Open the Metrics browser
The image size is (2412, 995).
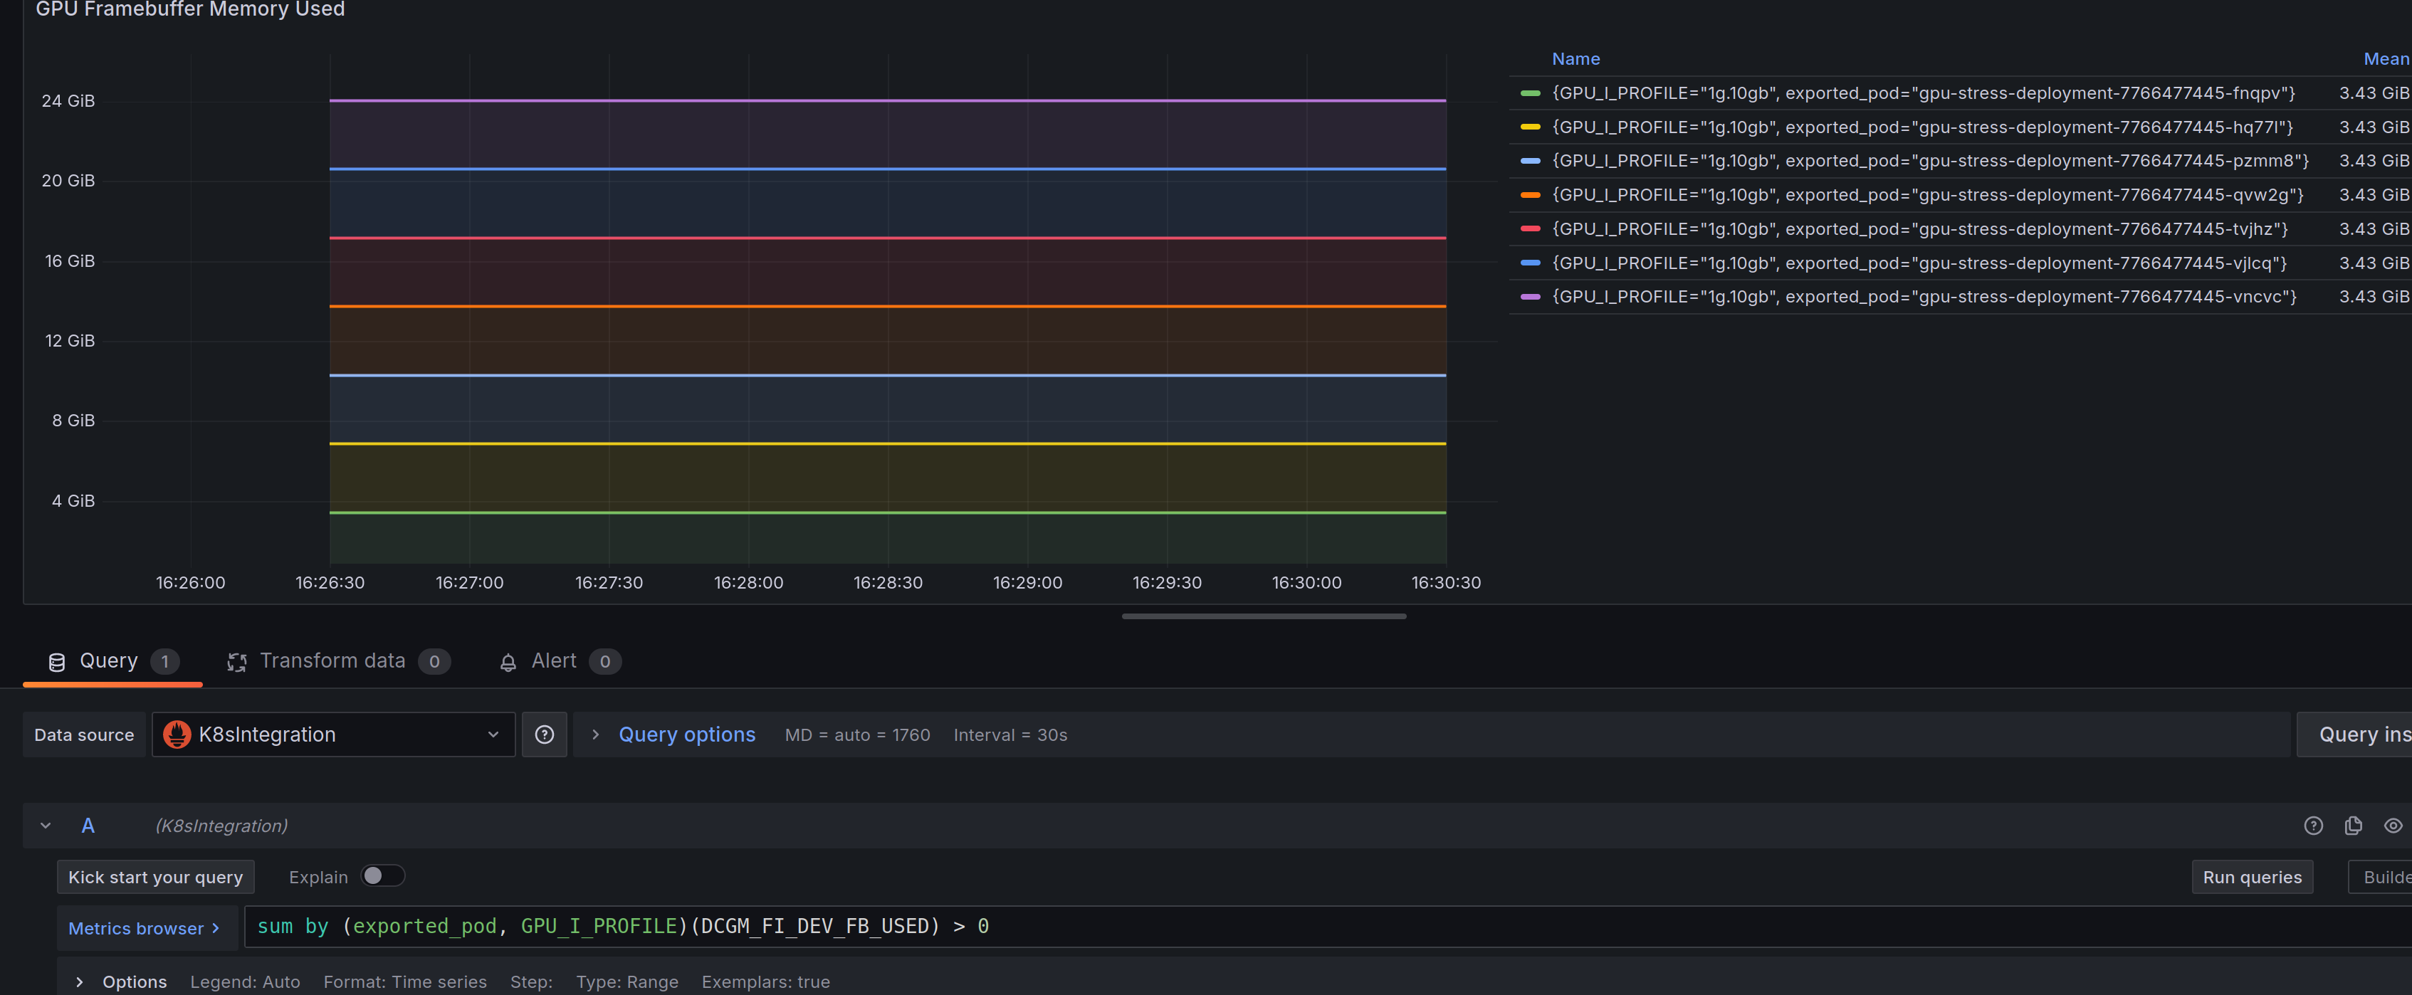[x=145, y=929]
